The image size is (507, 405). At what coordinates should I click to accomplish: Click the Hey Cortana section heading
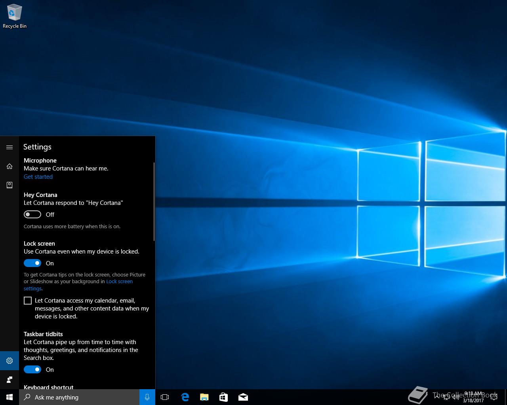coord(40,195)
